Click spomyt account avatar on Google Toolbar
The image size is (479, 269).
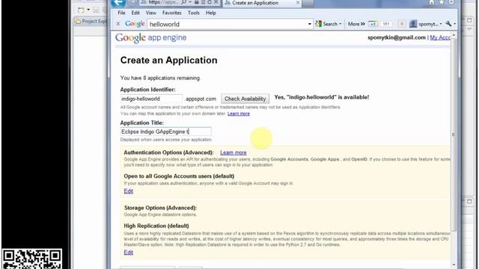click(x=413, y=24)
